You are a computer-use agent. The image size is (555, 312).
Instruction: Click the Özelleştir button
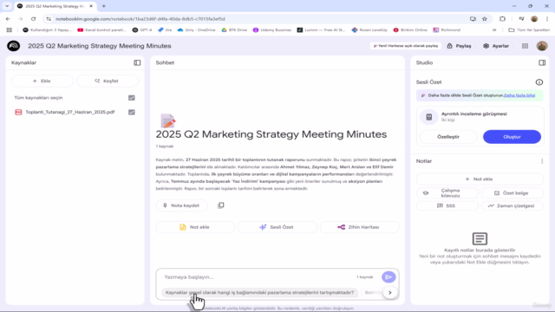(448, 137)
